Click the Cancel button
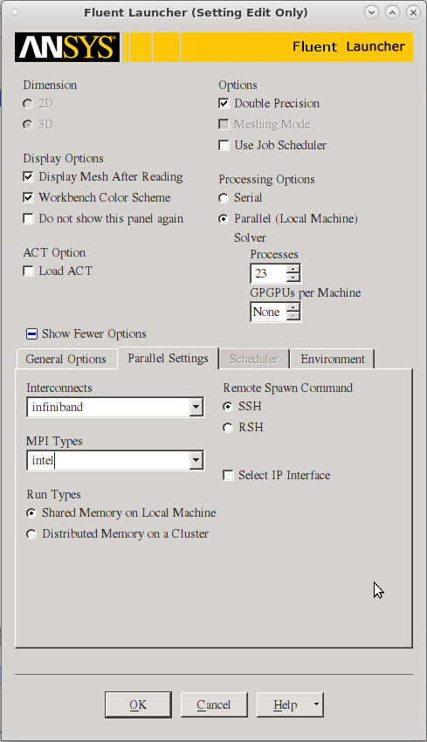The width and height of the screenshot is (427, 742). coord(214,705)
